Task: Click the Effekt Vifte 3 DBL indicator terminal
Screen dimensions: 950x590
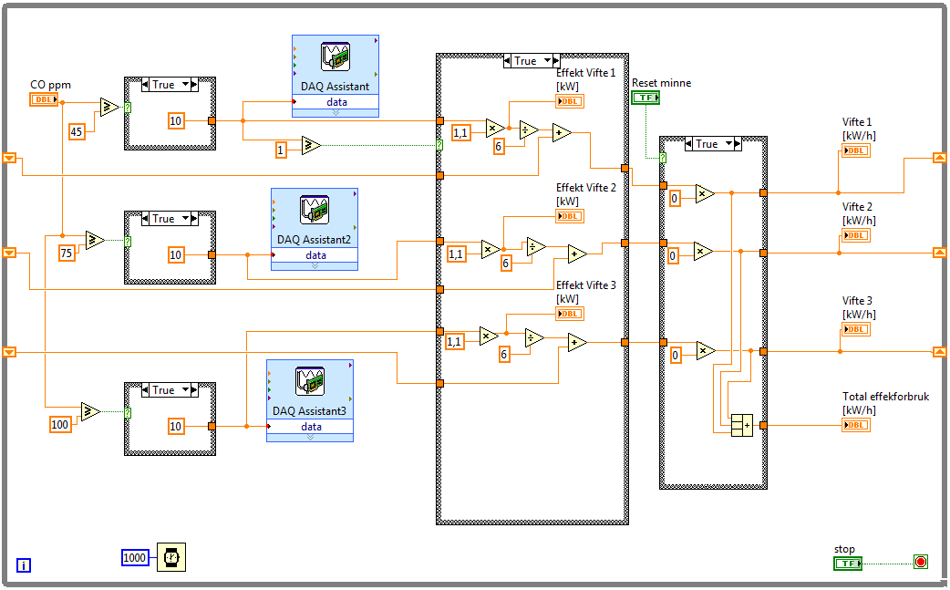Action: 570,314
